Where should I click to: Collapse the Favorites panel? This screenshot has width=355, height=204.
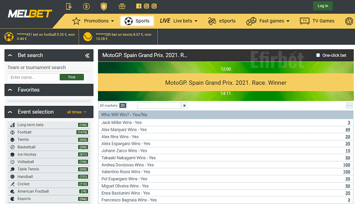coord(10,90)
